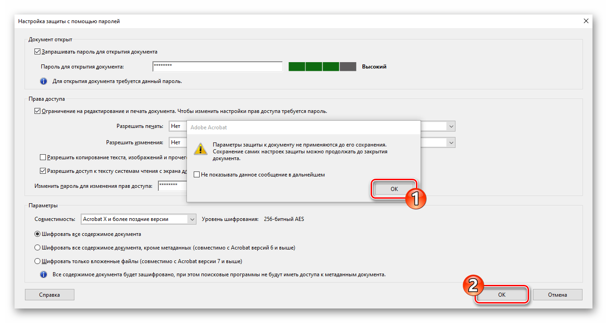This screenshot has width=607, height=323.
Task: Expand 'Совместимость' Acrobat X dropdown
Action: [192, 219]
